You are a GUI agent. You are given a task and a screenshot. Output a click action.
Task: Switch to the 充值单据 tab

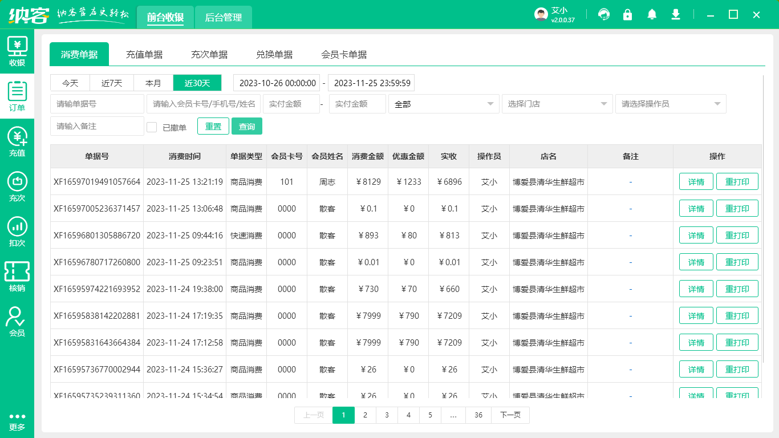click(x=144, y=54)
